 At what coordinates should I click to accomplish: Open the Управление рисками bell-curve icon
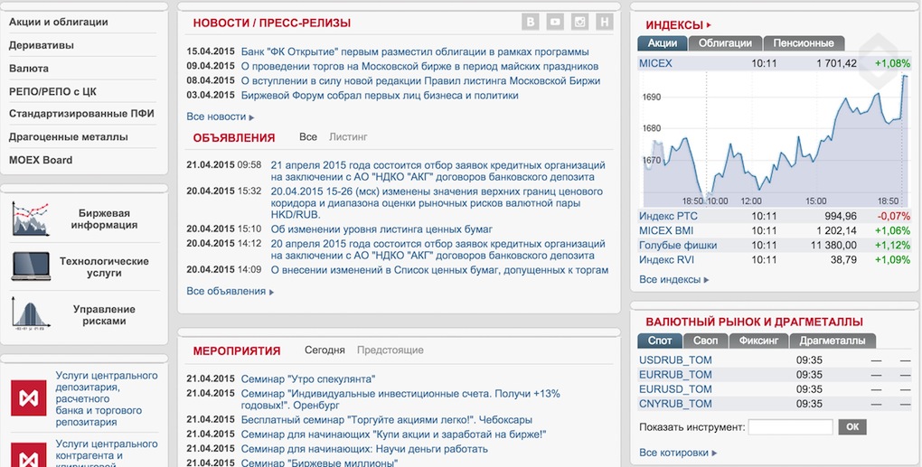31,314
